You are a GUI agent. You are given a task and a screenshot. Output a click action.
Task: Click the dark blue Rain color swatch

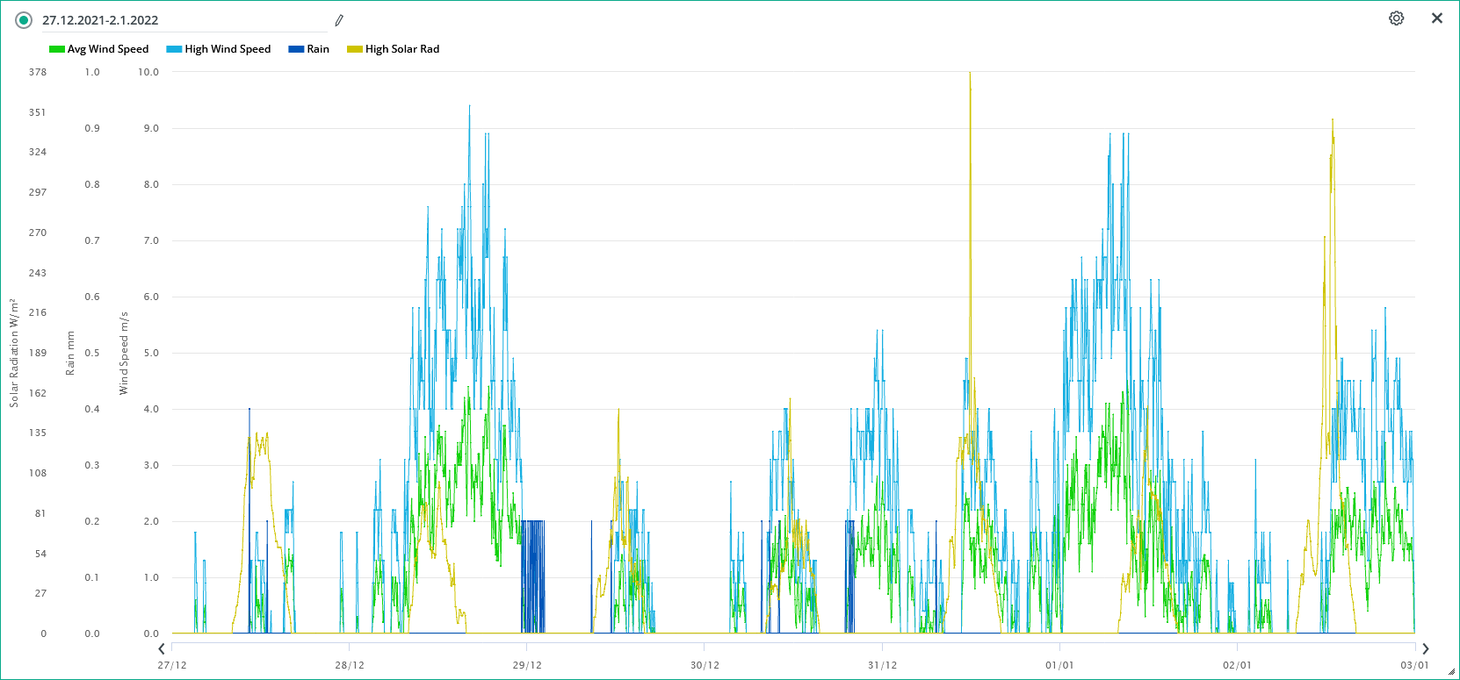[296, 49]
